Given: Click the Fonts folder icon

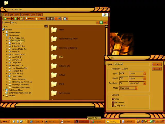Looking at the screenshot, I should pyautogui.click(x=54, y=57).
